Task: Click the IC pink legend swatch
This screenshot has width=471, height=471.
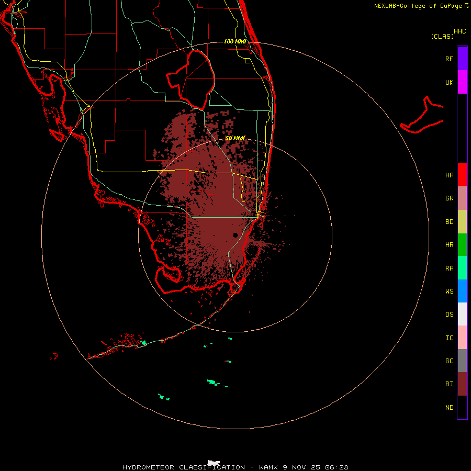Action: (462, 338)
